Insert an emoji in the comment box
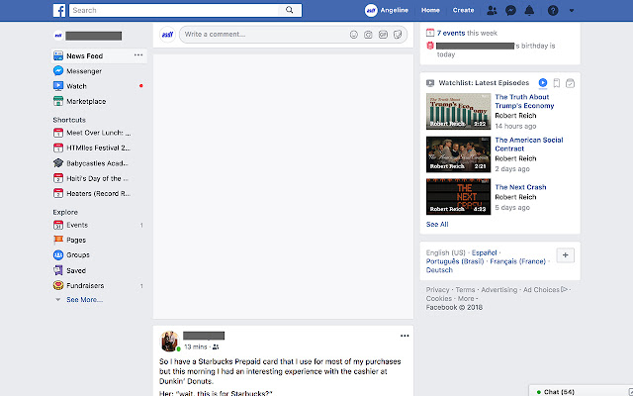Screen dimensions: 633x396 coord(354,35)
